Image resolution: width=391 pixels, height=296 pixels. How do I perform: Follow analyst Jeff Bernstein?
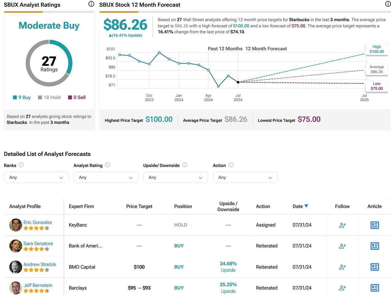click(x=342, y=288)
